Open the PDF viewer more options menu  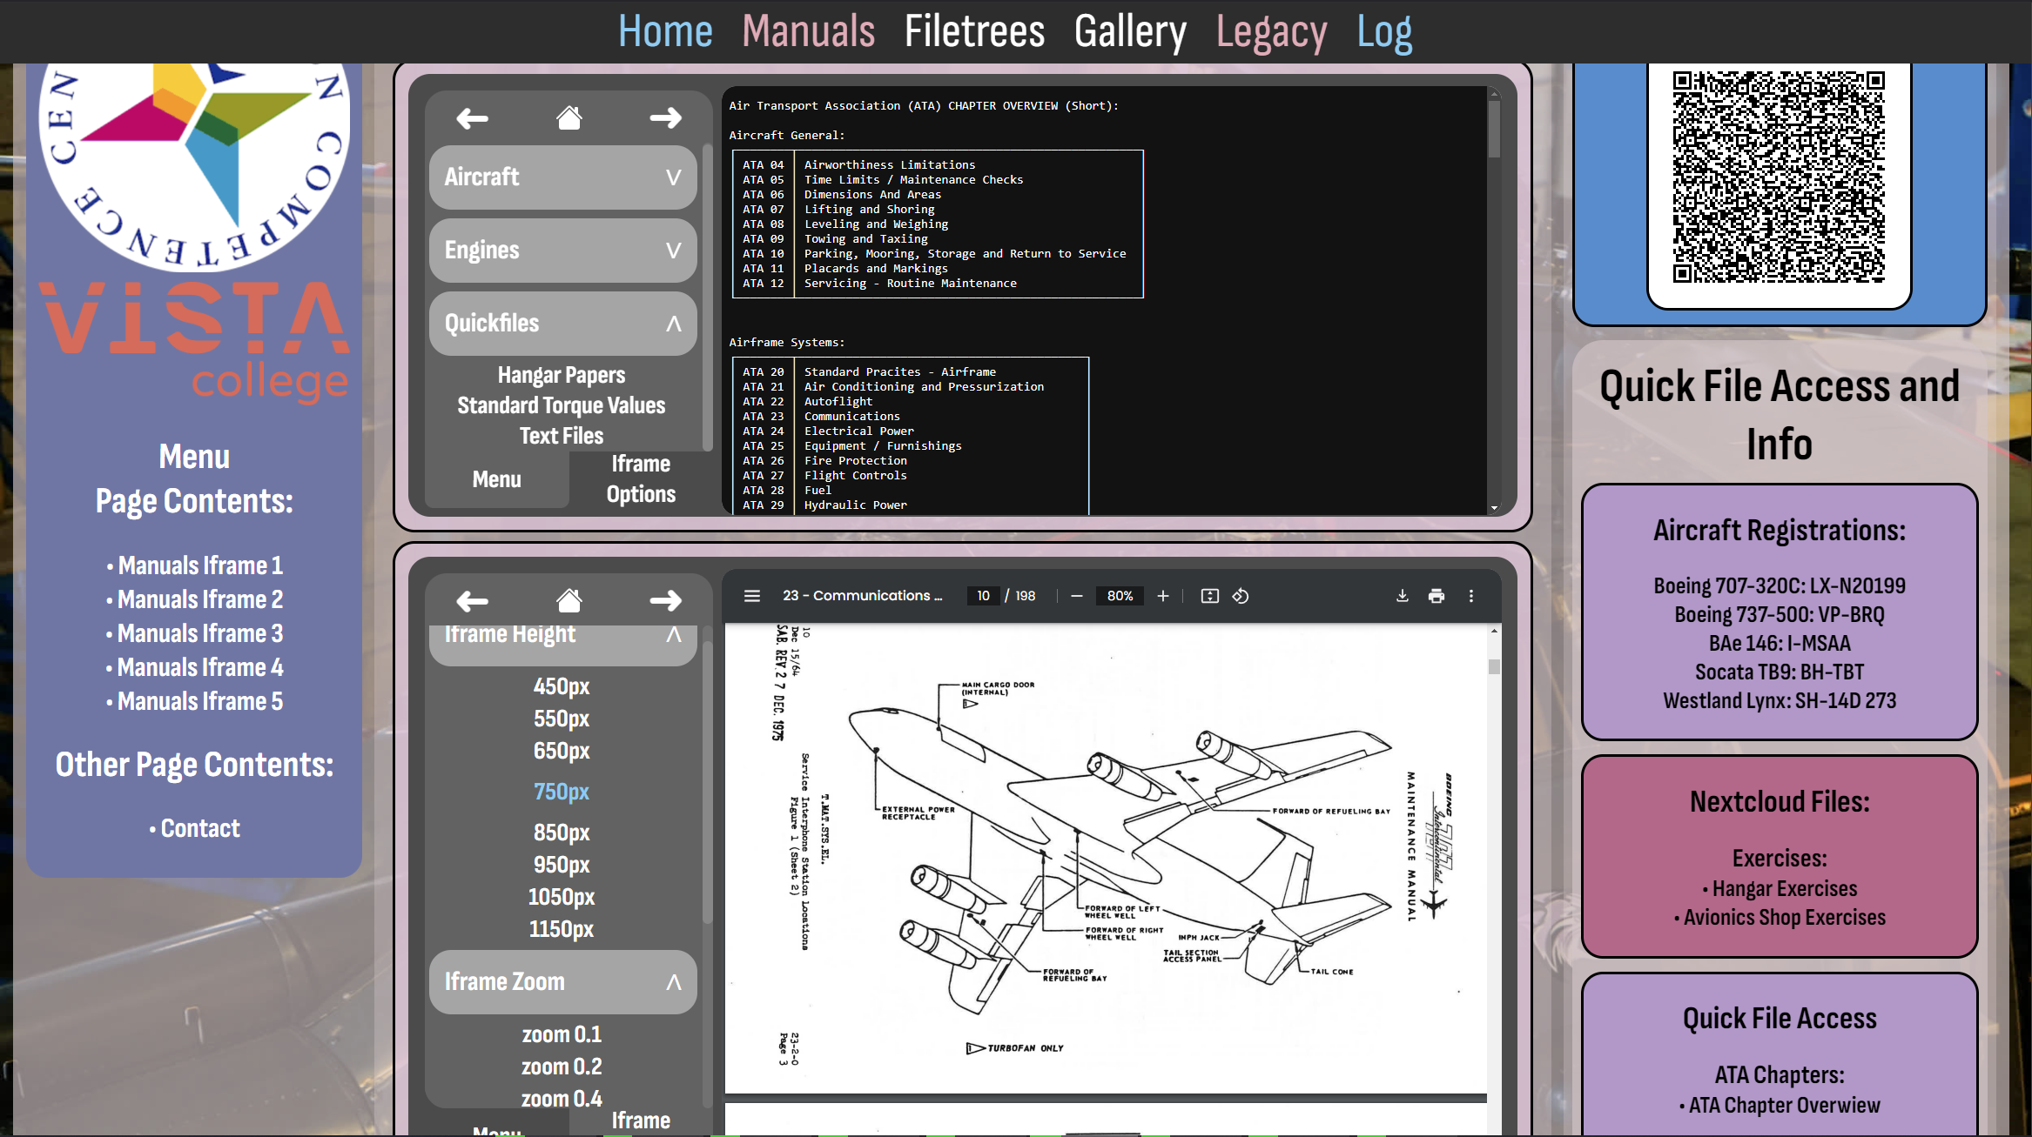1471,596
